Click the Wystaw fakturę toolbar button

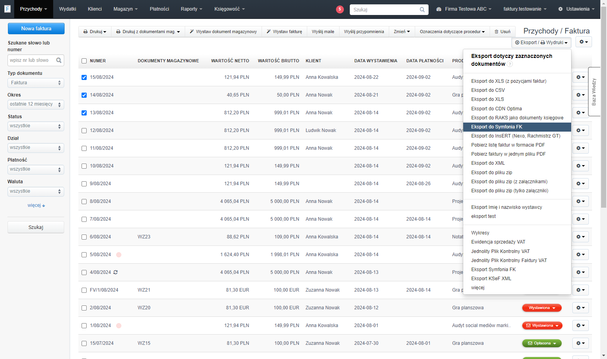click(x=284, y=32)
